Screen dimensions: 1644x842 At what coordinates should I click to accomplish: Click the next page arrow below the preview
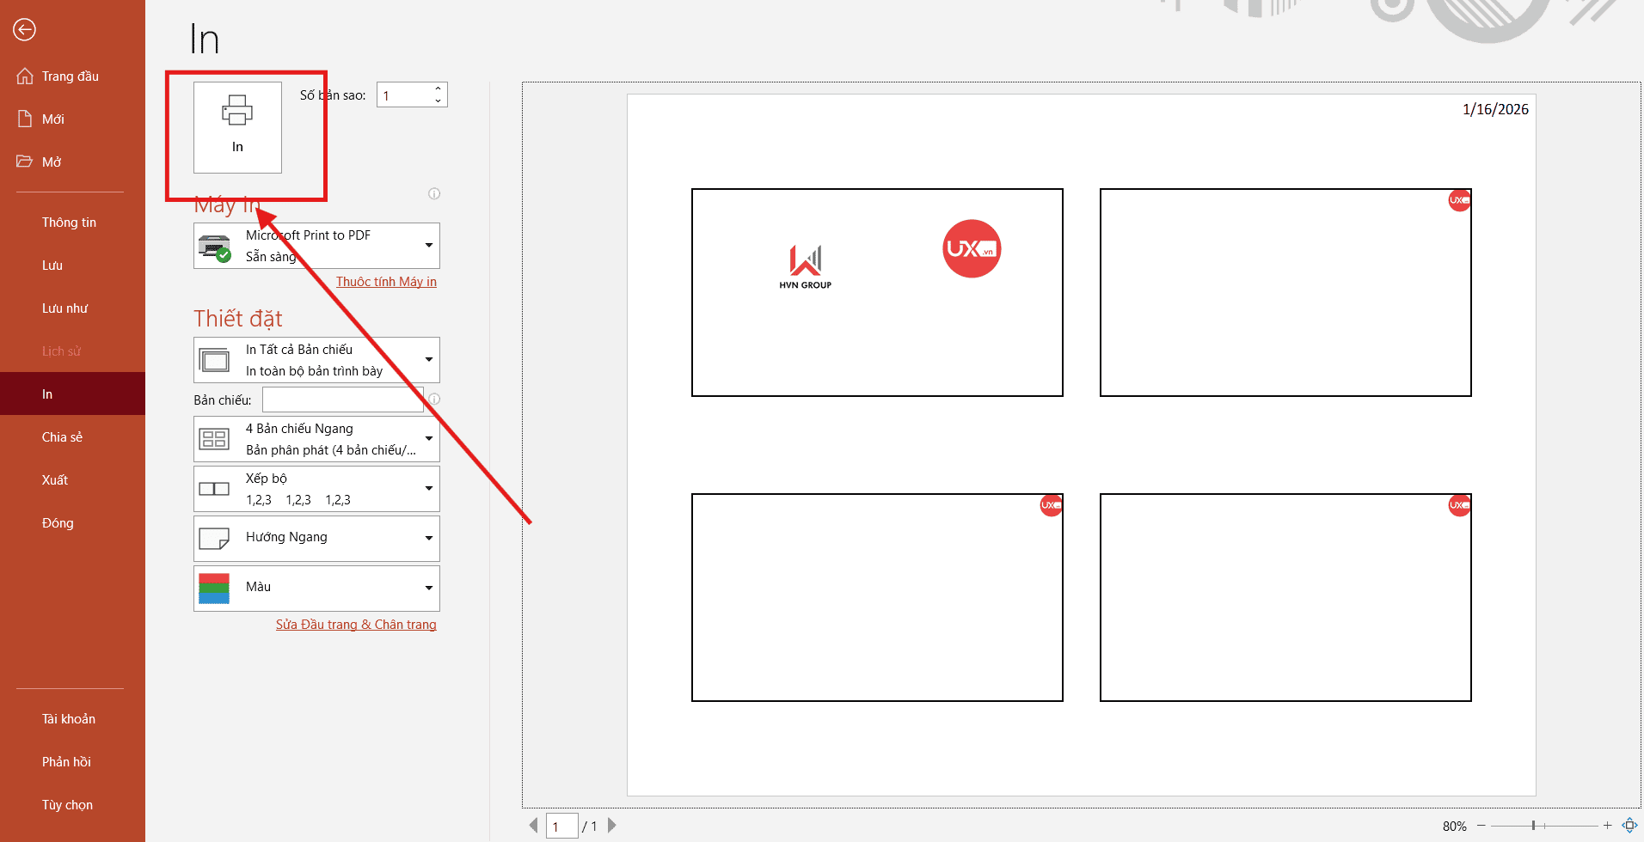pos(611,825)
